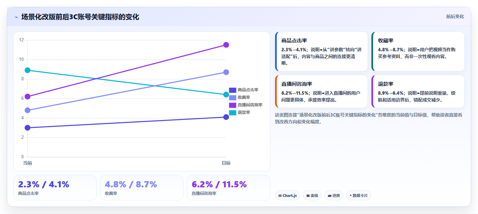The image size is (478, 214).
Task: Click the 收藏率 legend label
Action: pyautogui.click(x=244, y=97)
